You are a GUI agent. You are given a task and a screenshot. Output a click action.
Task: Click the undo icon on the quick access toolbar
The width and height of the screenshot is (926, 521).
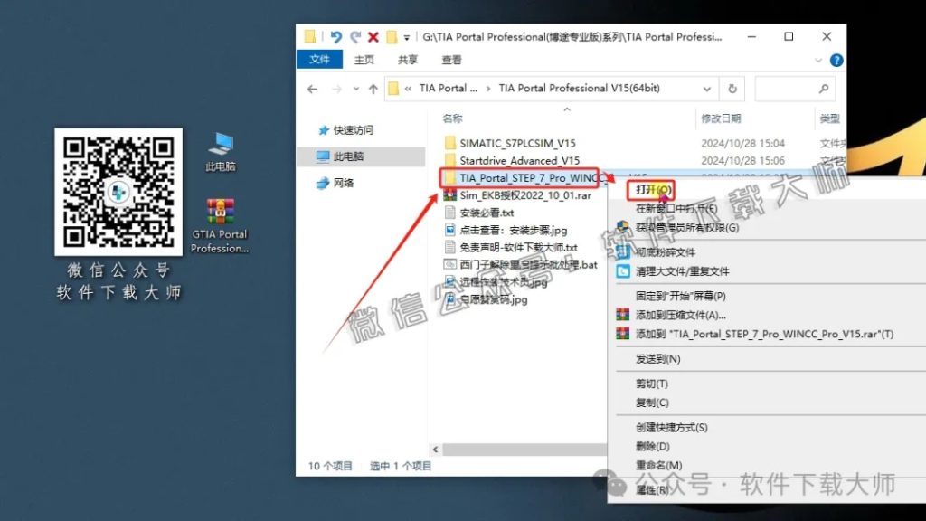[x=336, y=38]
